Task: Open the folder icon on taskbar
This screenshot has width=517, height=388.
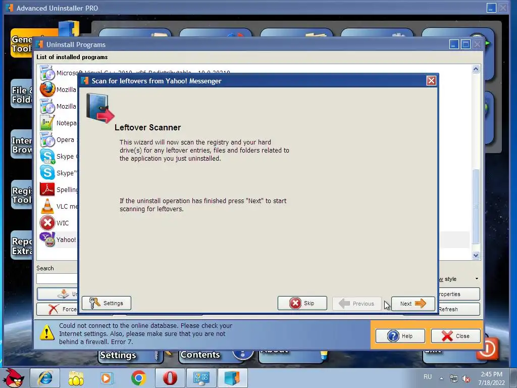Action: point(76,378)
